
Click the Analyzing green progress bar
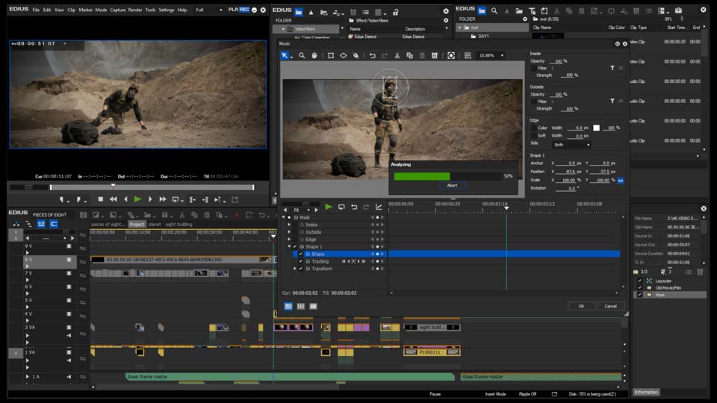coord(421,176)
